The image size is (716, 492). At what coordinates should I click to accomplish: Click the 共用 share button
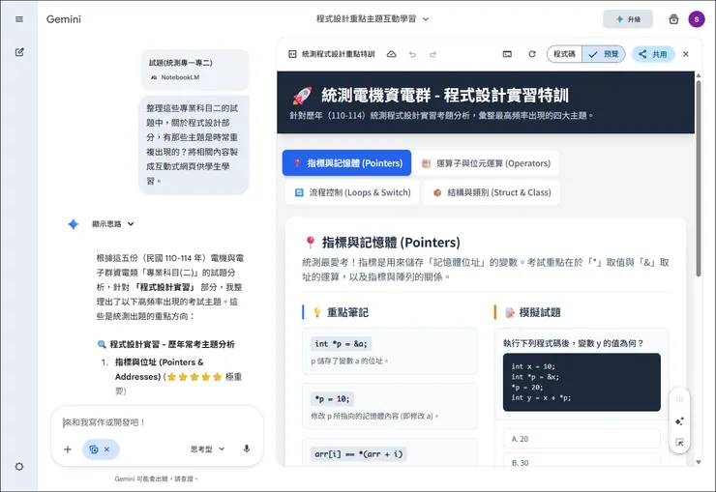653,54
